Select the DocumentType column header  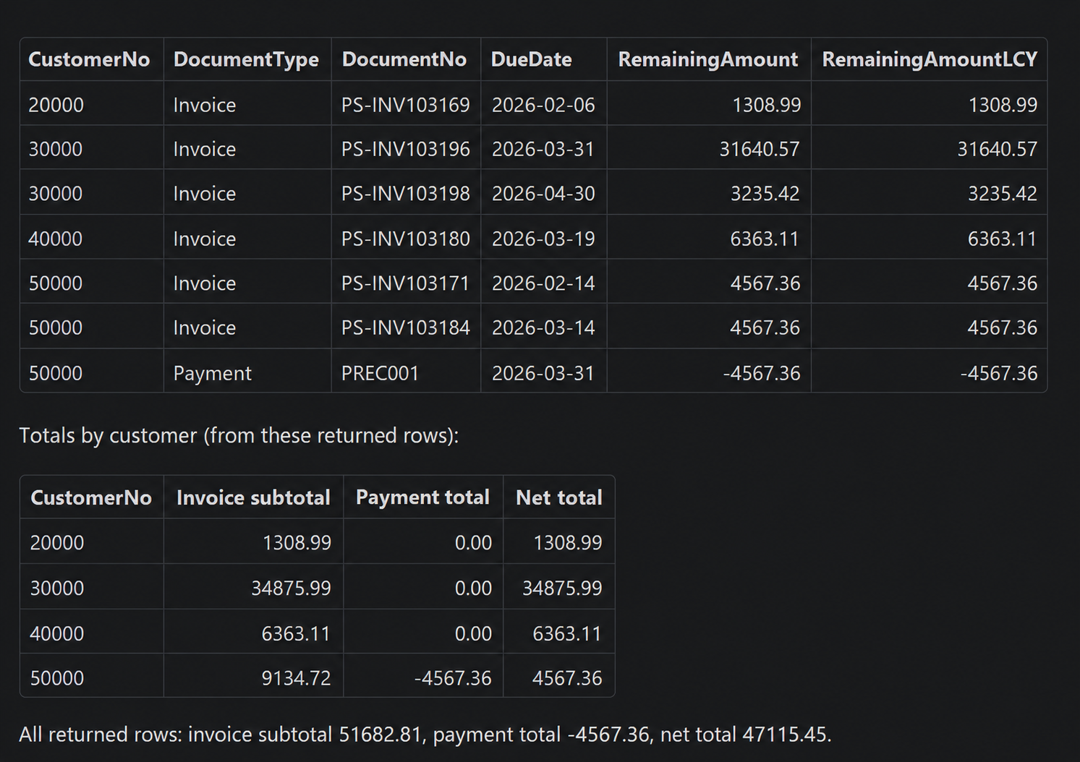(x=246, y=59)
